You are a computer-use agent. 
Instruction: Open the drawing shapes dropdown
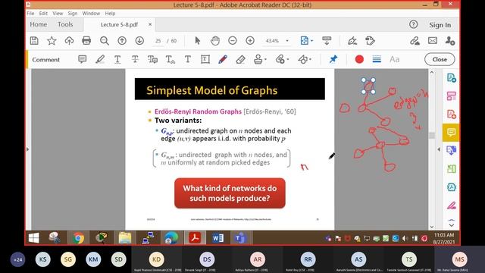click(305, 59)
